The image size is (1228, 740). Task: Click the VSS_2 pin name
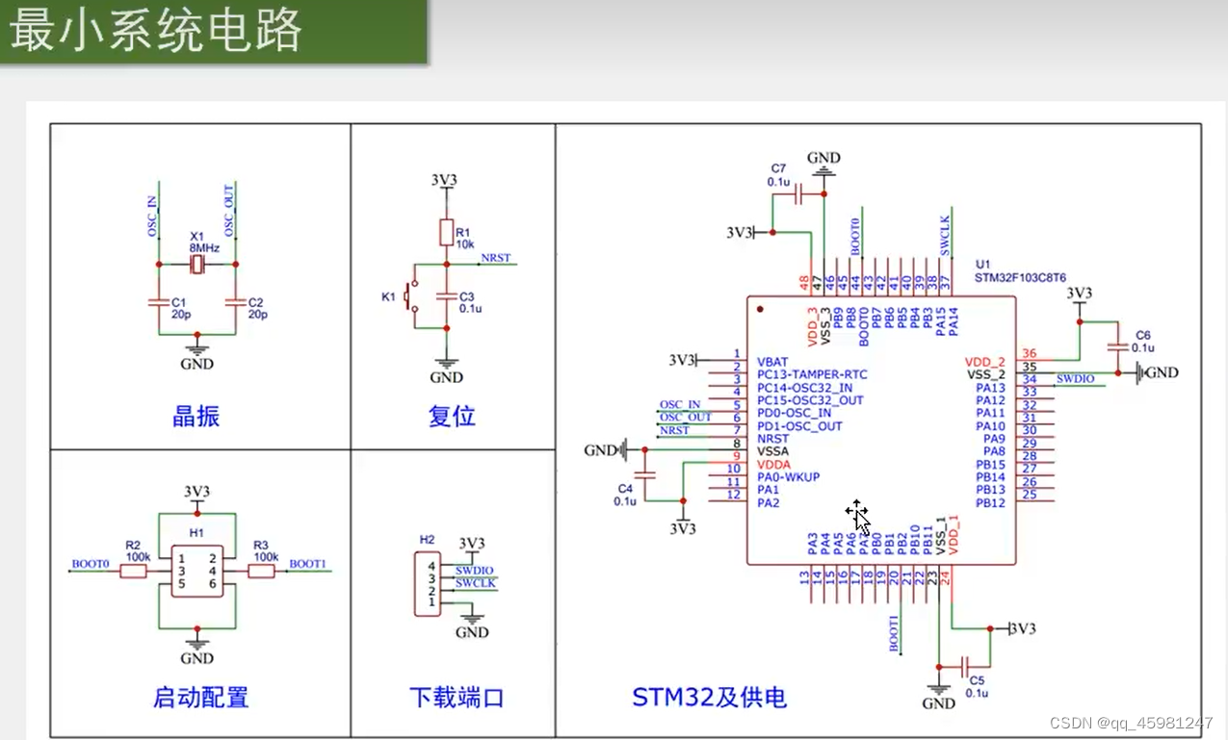pyautogui.click(x=986, y=374)
